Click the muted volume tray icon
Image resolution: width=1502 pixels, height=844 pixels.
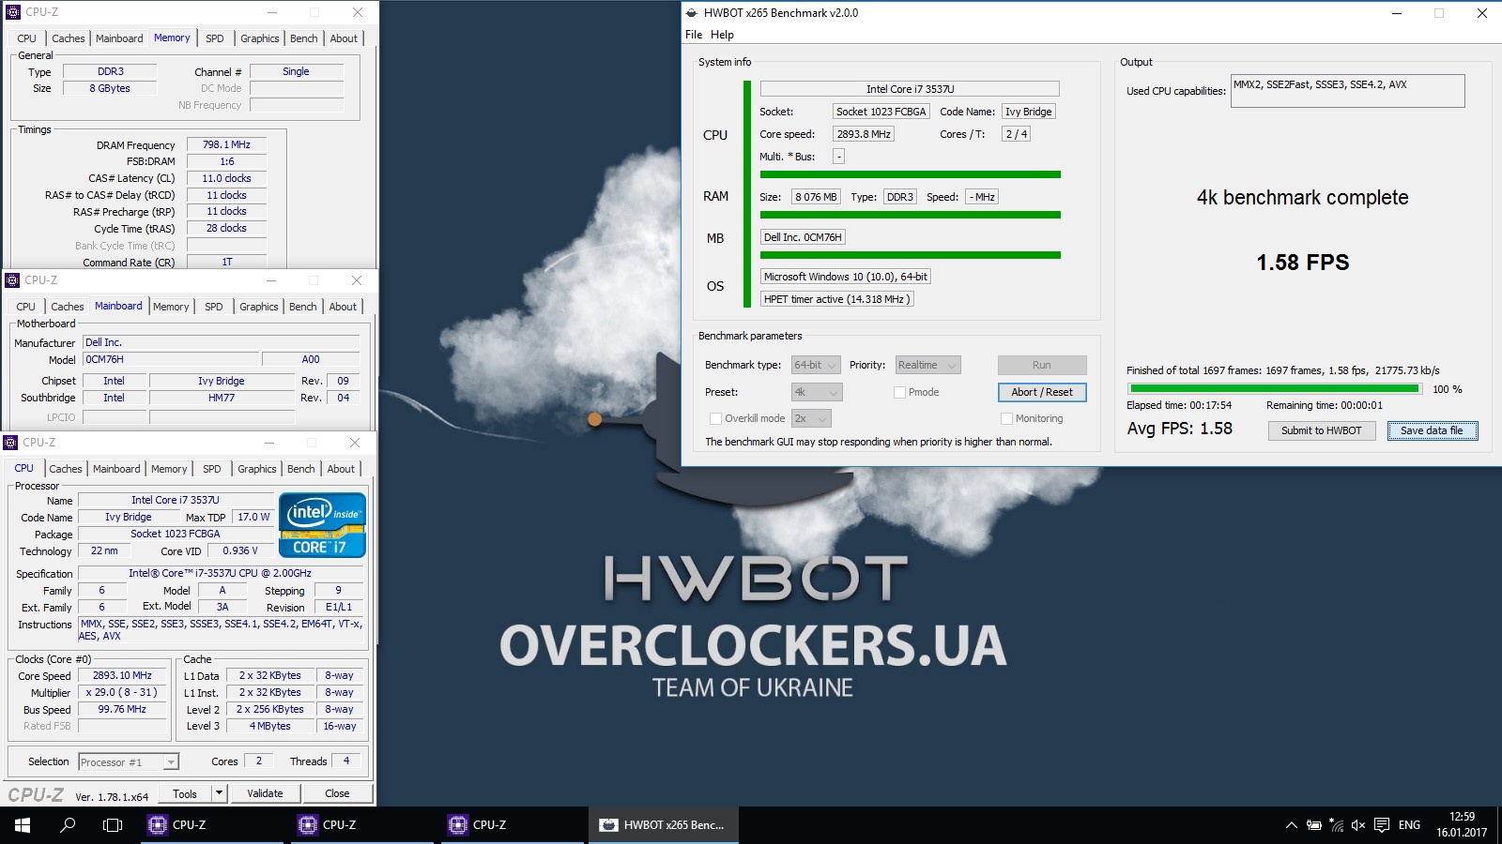1358,825
